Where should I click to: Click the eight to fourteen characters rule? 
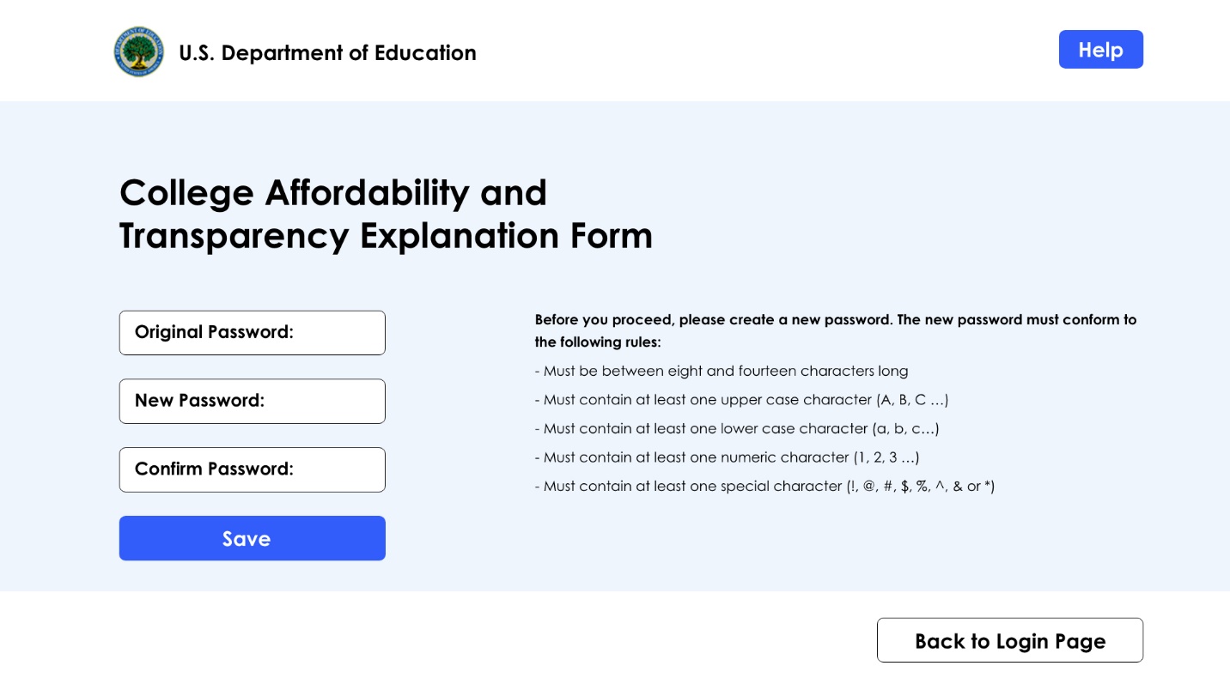(722, 372)
